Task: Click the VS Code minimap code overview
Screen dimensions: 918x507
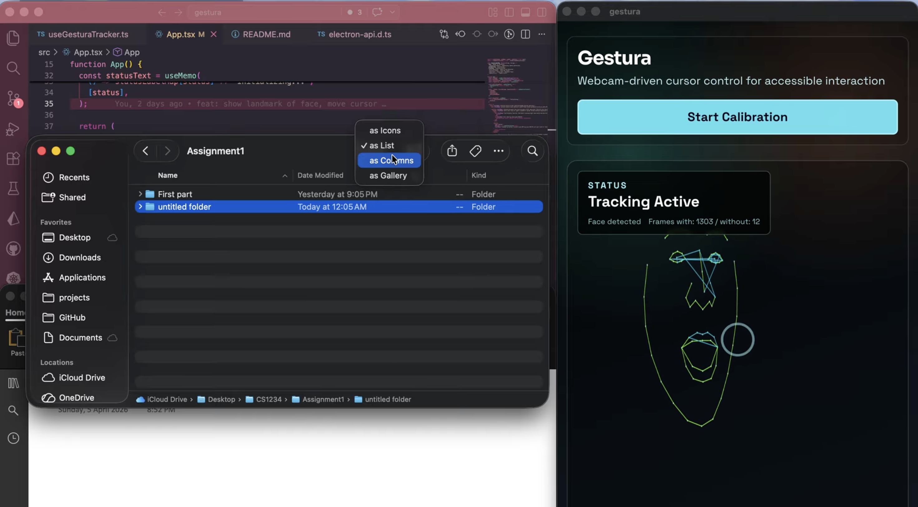Action: [x=517, y=96]
